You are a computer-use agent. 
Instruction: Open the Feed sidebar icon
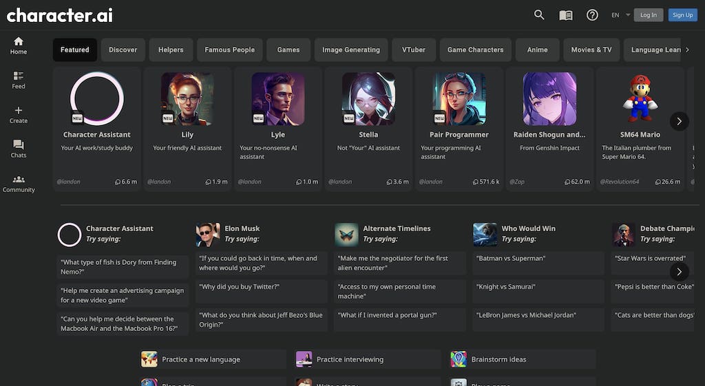tap(19, 80)
